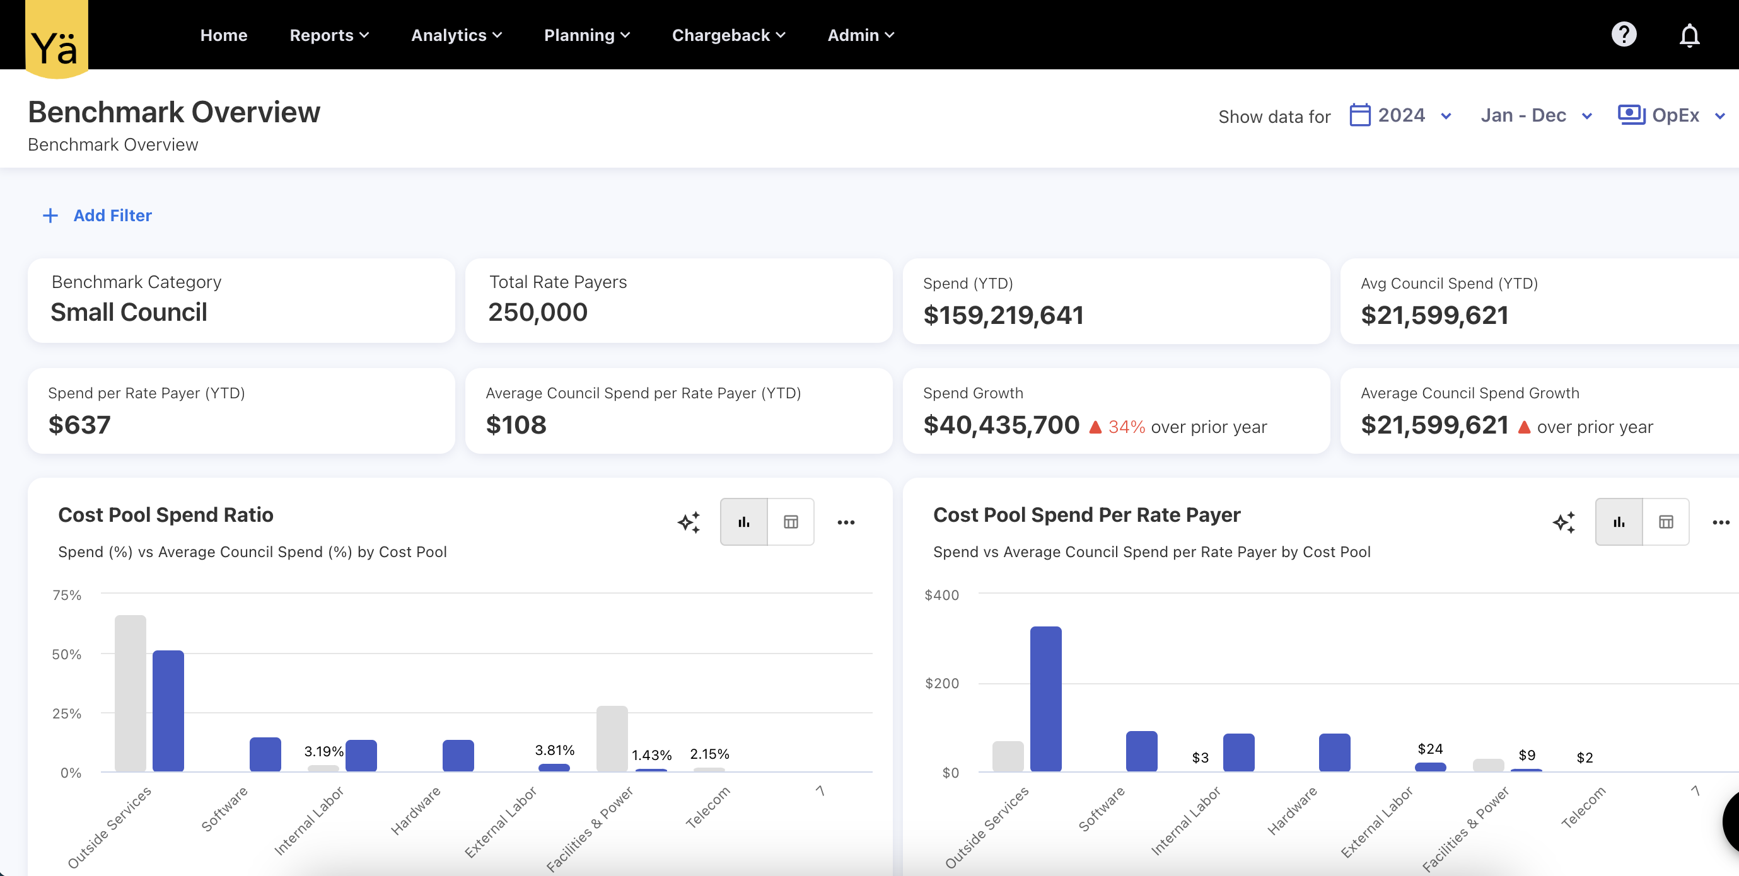Open the help question mark icon
The width and height of the screenshot is (1739, 876).
pos(1623,35)
